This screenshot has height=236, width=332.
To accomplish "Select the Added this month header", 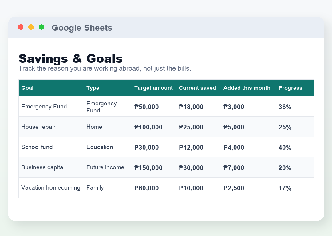I will click(248, 88).
